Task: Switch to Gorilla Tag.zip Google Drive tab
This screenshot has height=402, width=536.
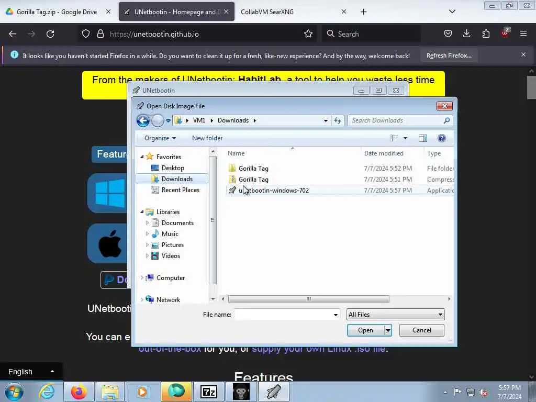Action: (x=57, y=12)
